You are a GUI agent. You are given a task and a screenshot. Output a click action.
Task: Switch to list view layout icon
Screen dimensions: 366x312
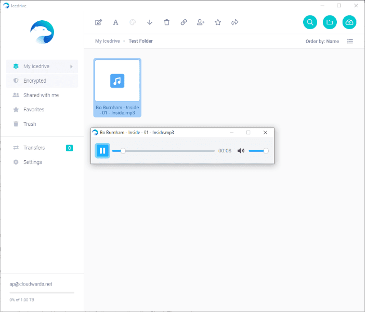pos(350,41)
